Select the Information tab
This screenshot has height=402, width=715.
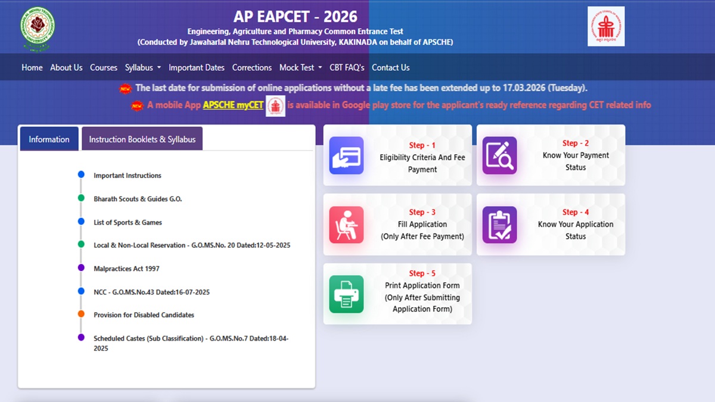tap(49, 139)
